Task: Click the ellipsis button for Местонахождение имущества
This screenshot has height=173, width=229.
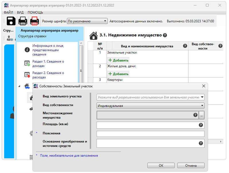Action: (202, 115)
